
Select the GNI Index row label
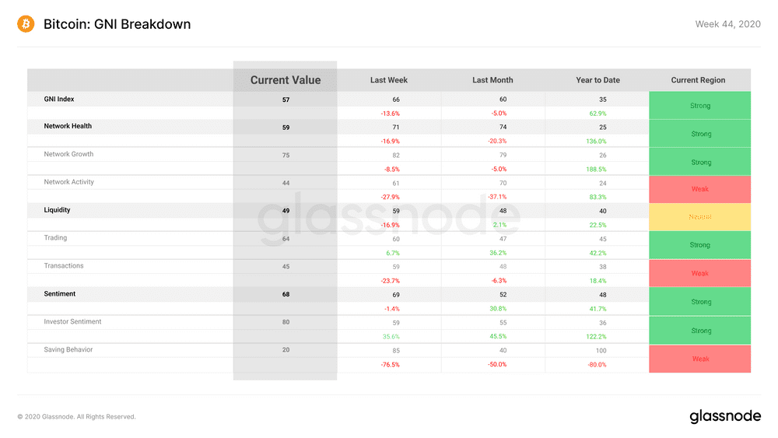pos(58,100)
